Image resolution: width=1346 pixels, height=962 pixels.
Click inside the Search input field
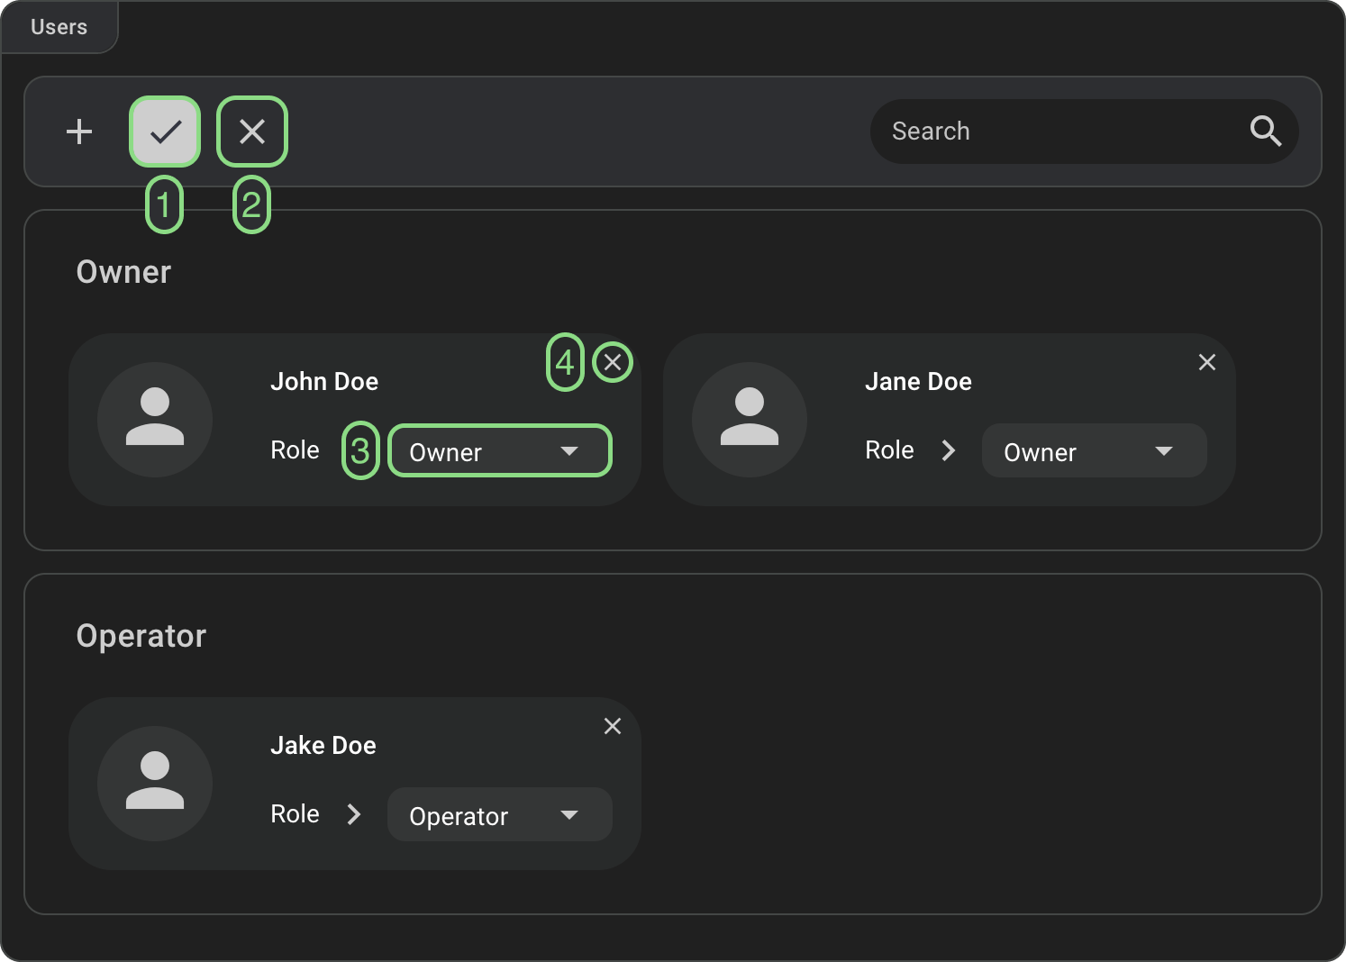point(1054,132)
